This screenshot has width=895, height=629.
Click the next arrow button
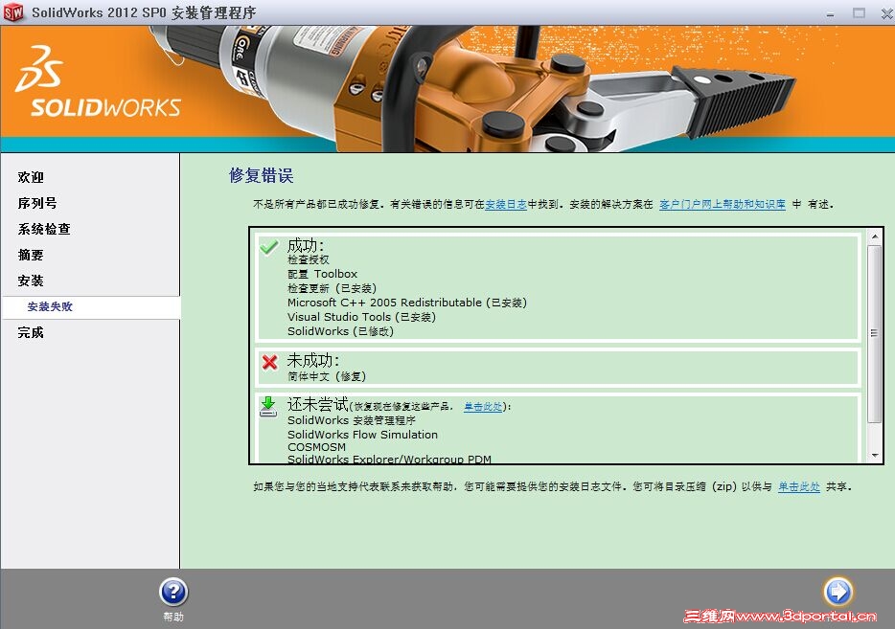(x=838, y=592)
